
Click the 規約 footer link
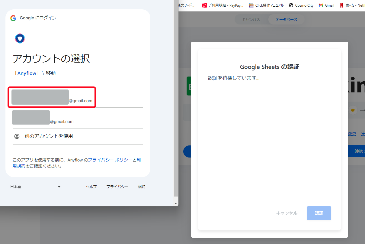pos(142,187)
